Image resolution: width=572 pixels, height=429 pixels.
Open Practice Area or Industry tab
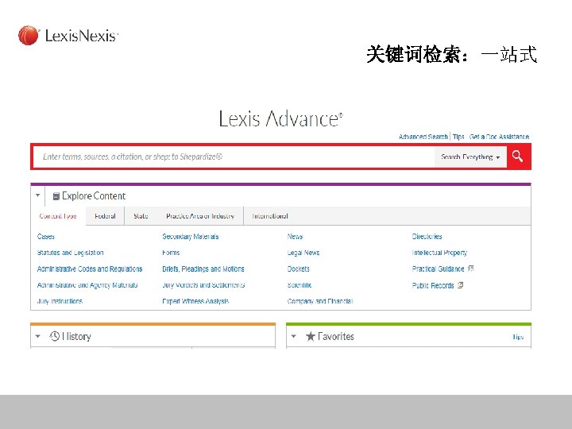200,216
